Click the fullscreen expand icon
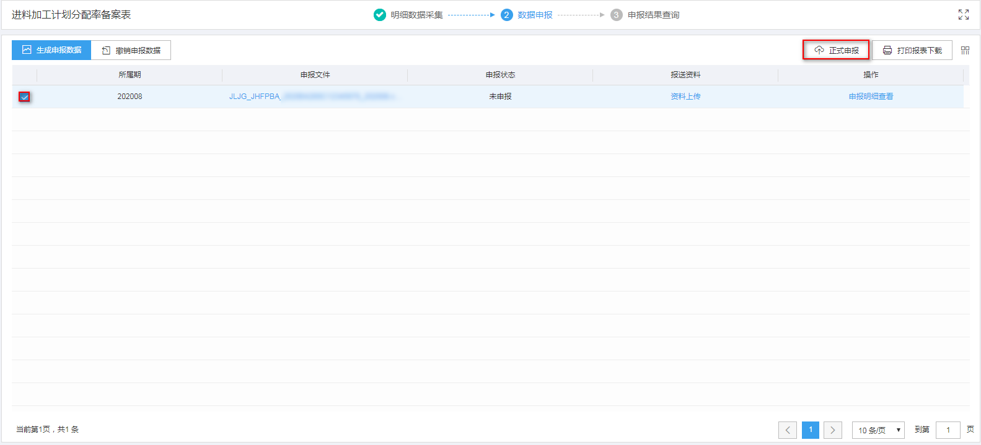Screen dimensions: 981x445 click(963, 15)
